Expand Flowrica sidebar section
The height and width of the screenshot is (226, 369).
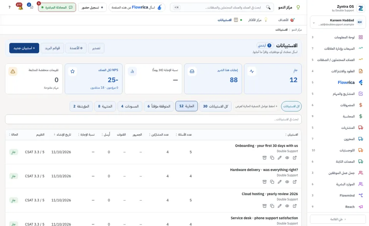tap(337, 82)
